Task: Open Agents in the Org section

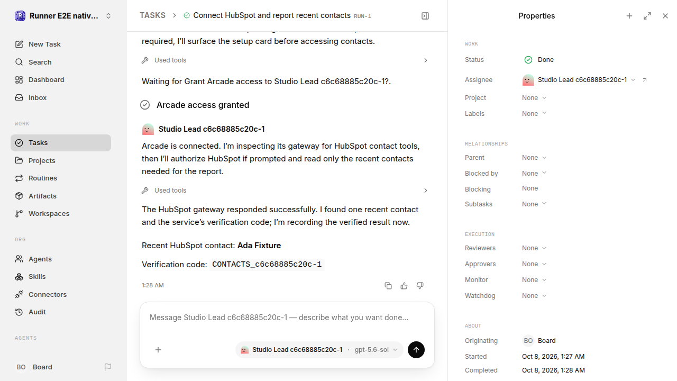Action: pyautogui.click(x=61, y=259)
